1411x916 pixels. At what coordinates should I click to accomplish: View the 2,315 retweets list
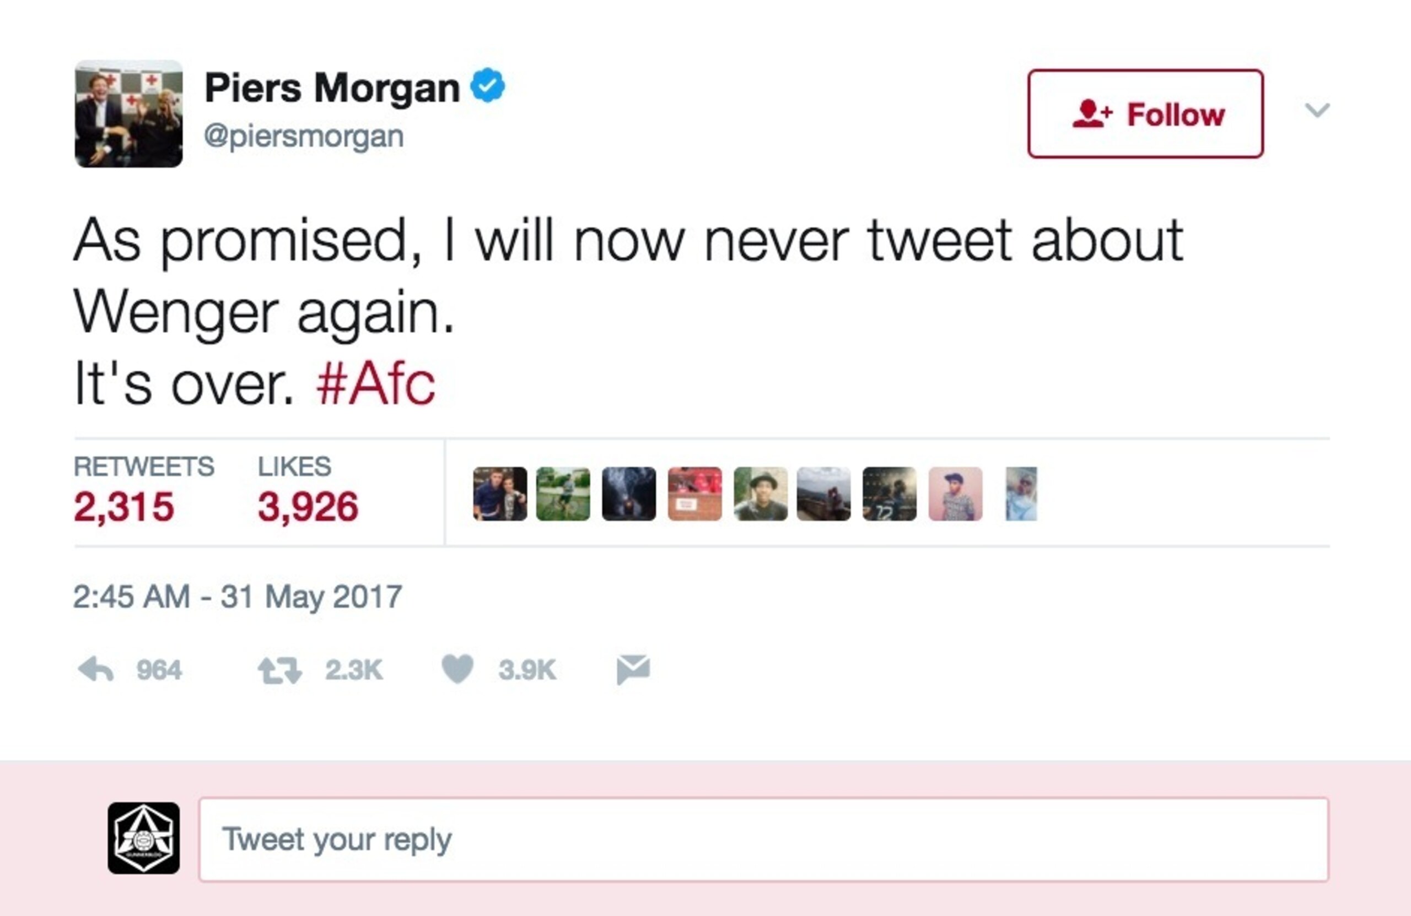click(144, 490)
